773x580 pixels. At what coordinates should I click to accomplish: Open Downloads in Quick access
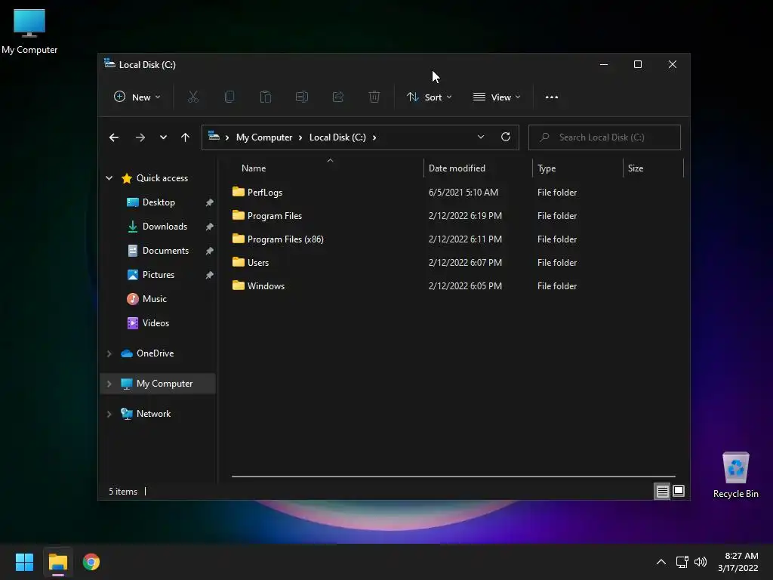(x=165, y=227)
